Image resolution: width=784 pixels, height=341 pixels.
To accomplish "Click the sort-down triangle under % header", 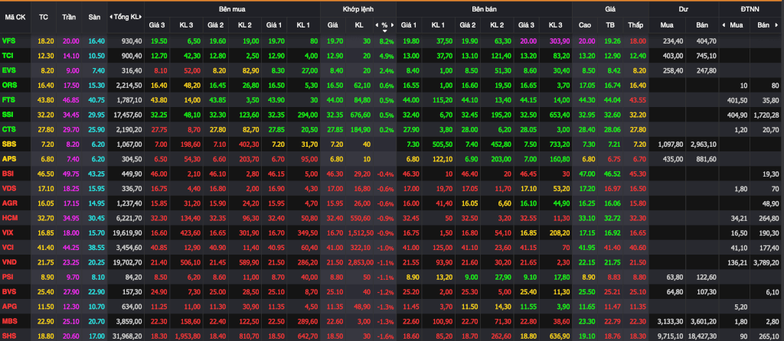I will click(384, 31).
